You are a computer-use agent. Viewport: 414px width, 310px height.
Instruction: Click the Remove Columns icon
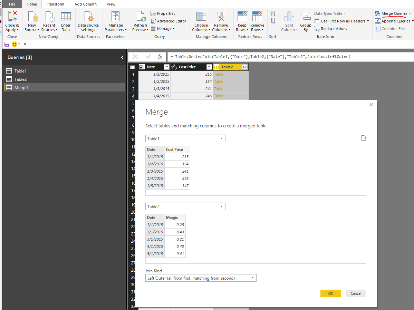[x=221, y=17]
